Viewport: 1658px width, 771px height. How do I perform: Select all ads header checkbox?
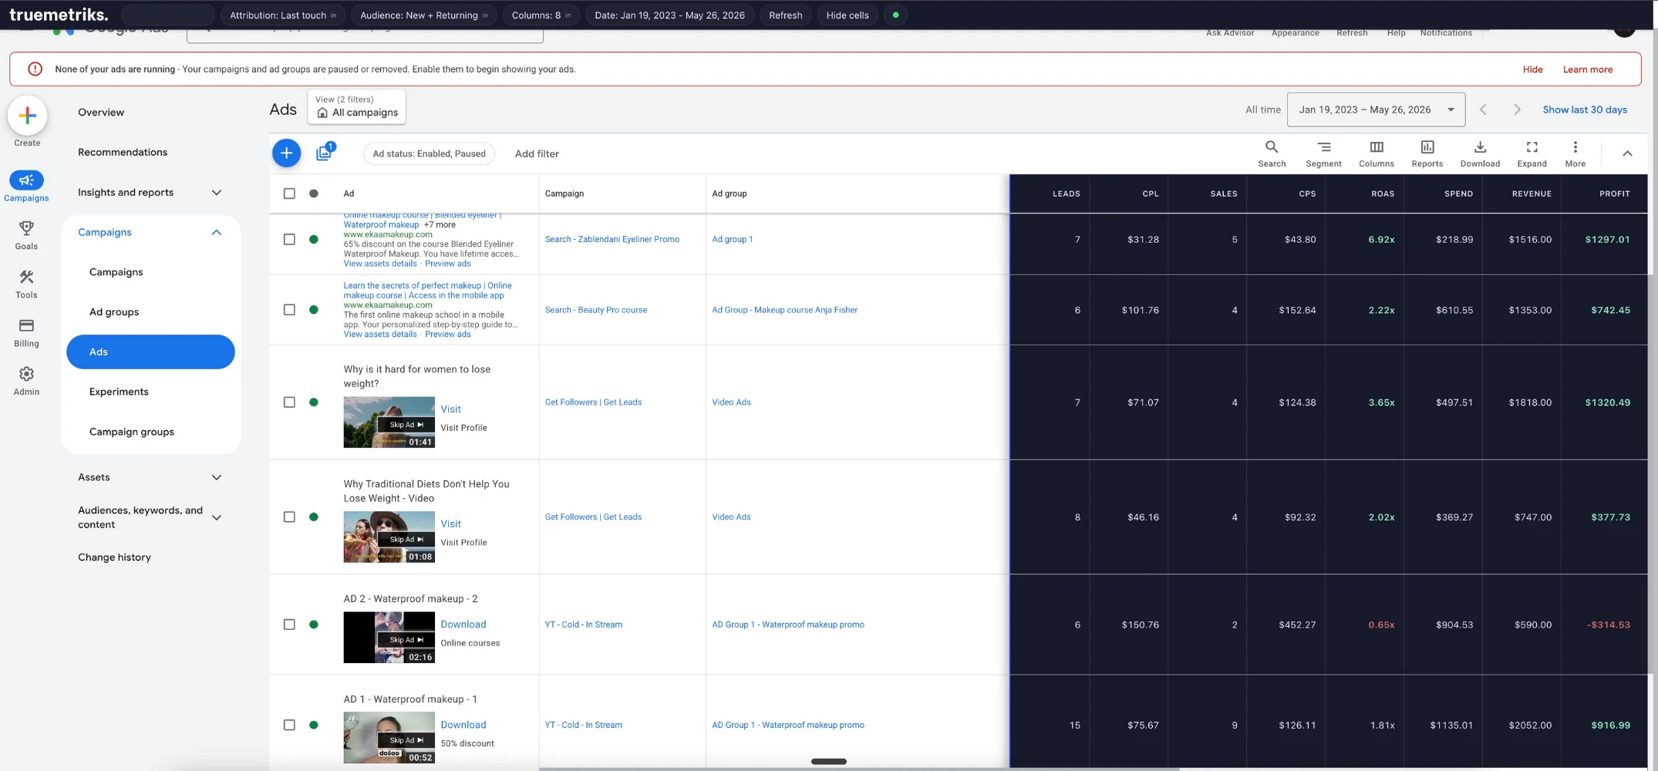(289, 194)
